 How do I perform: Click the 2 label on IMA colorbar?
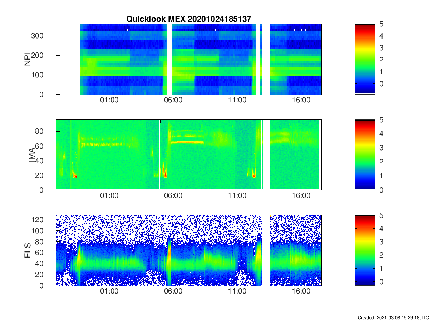381,162
